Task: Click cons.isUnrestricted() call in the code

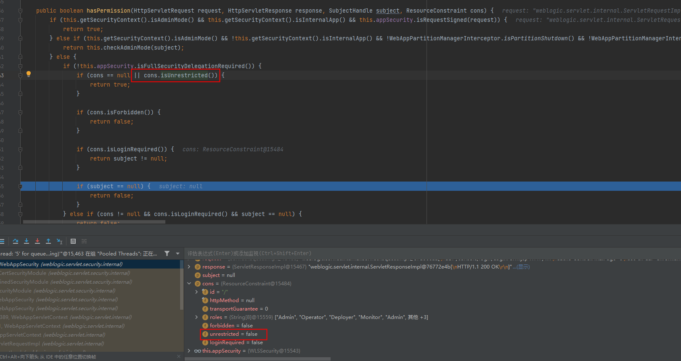Action: tap(181, 75)
